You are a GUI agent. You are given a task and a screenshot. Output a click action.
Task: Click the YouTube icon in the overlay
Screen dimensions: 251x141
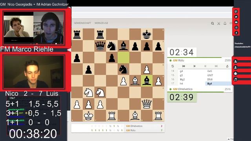pyautogui.click(x=236, y=22)
